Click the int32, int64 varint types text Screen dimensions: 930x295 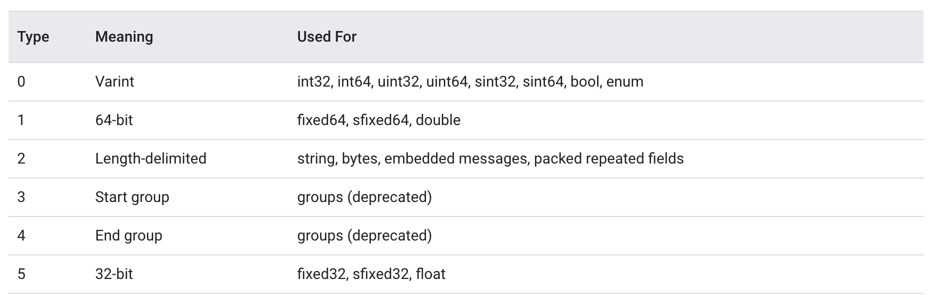(x=470, y=82)
